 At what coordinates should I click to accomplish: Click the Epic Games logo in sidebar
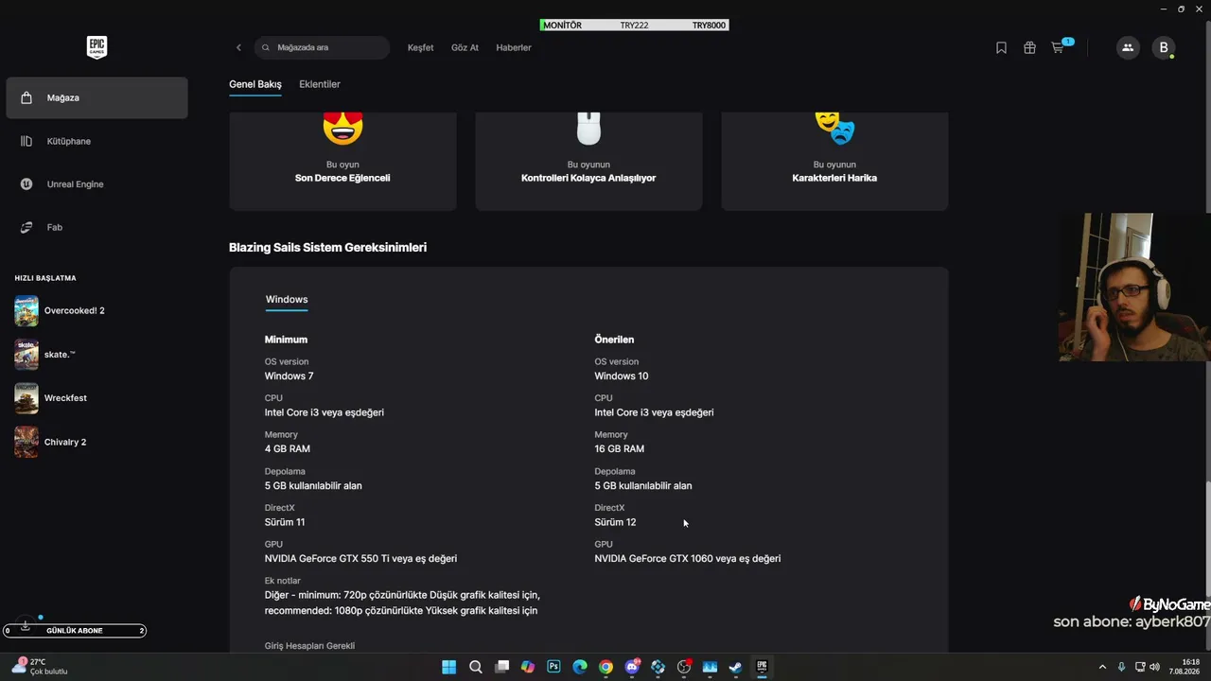point(97,47)
